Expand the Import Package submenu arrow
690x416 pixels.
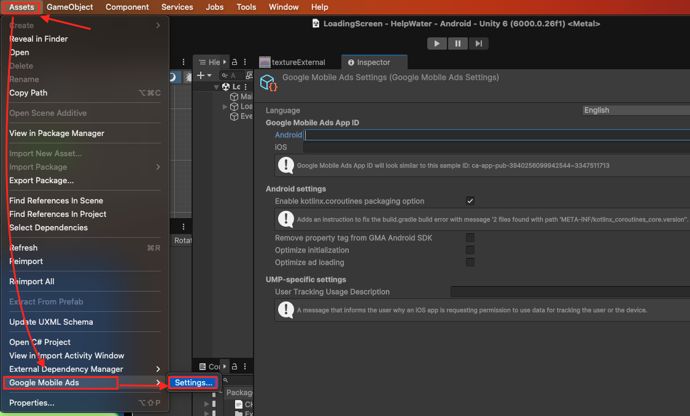click(x=158, y=167)
